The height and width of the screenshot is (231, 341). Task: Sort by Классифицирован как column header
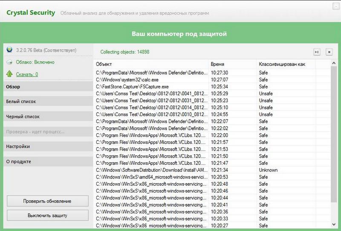pos(286,64)
